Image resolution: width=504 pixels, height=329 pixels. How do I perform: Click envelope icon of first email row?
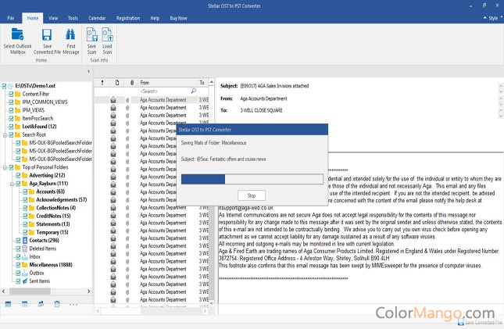point(113,100)
